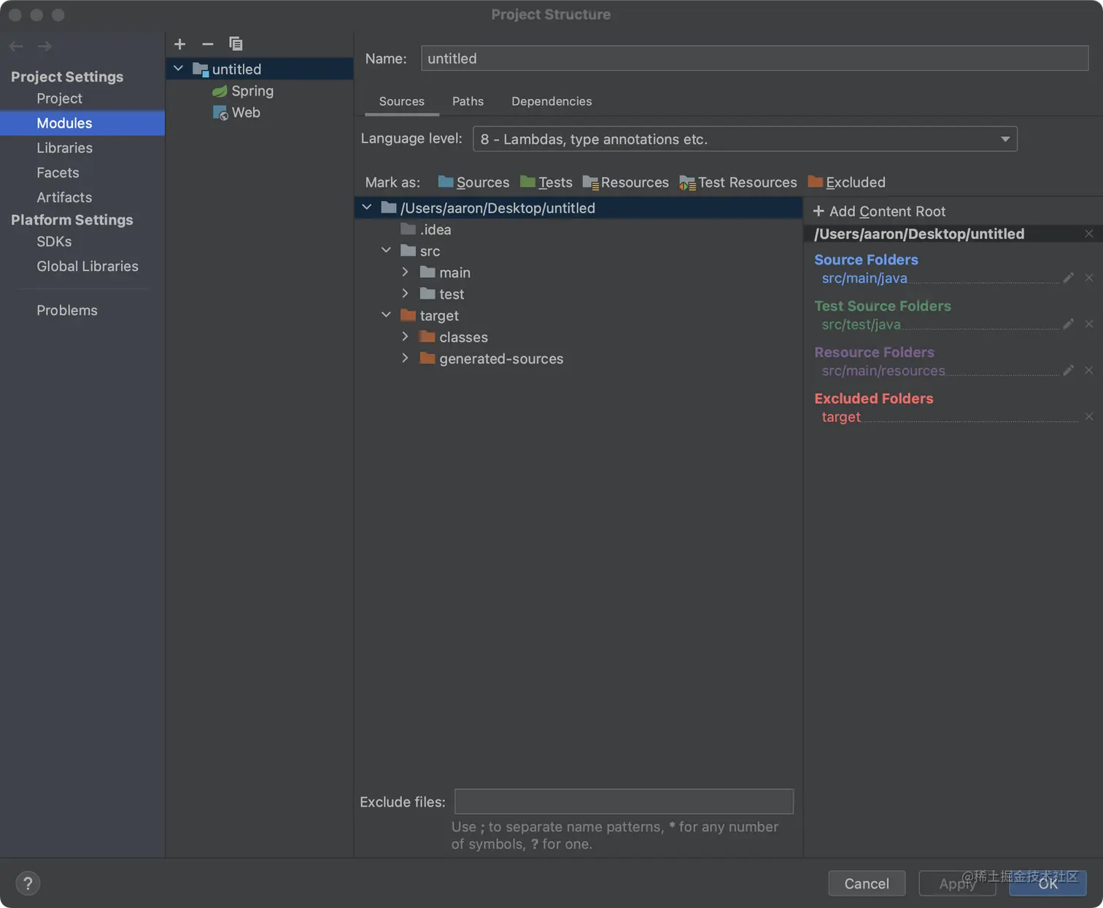Remove content root /Users/aaron/Desktop/untitled

[x=1089, y=234]
